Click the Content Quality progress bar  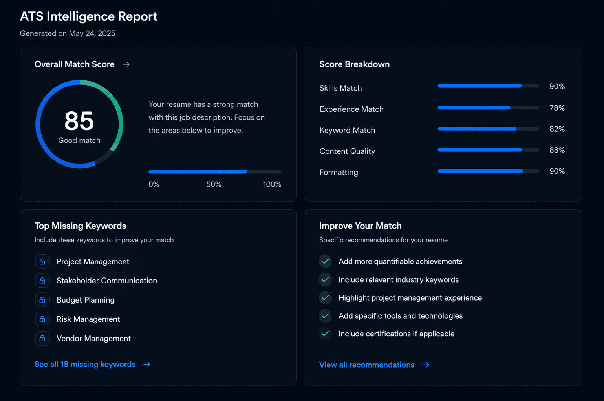[x=488, y=150]
